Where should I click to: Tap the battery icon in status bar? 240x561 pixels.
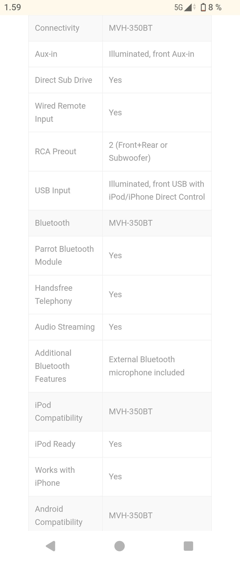(203, 7)
